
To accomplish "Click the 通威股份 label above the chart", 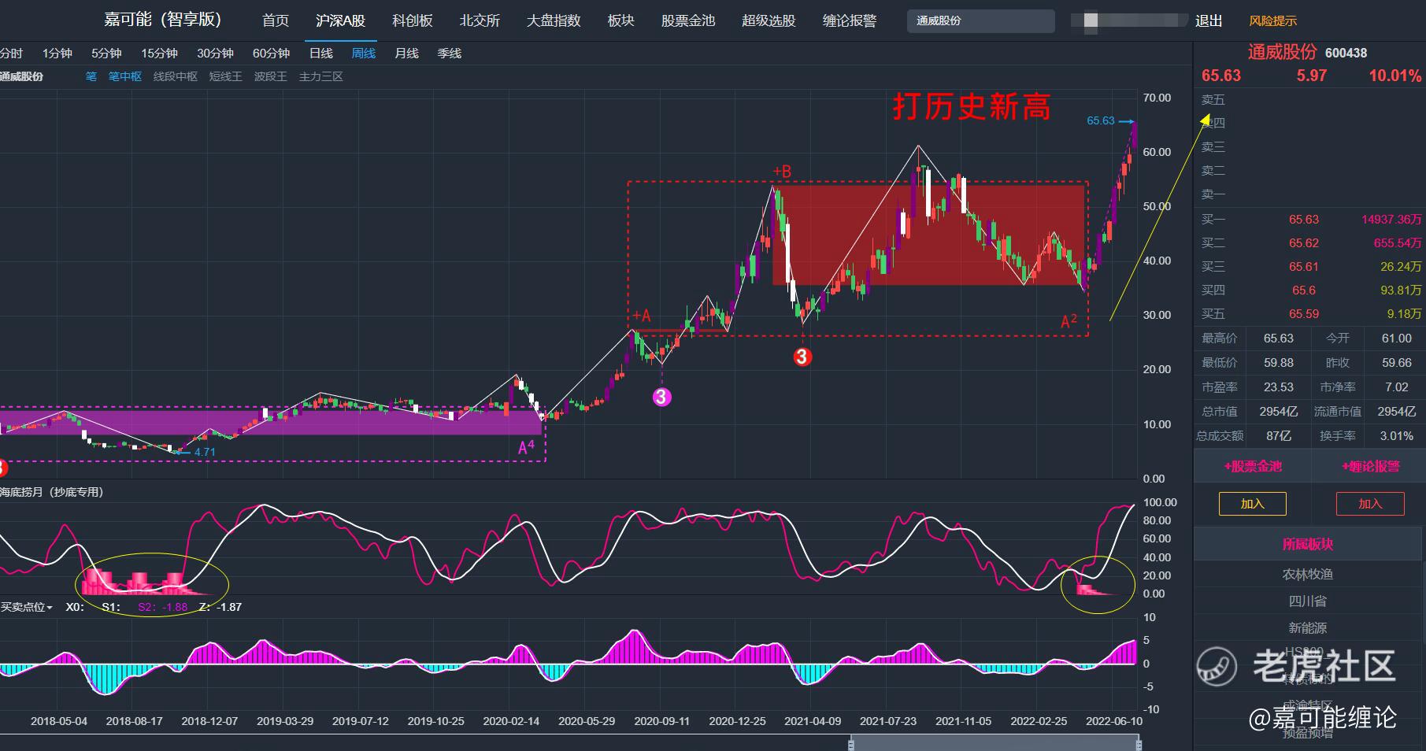I will pyautogui.click(x=21, y=77).
